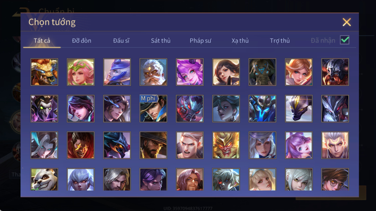Screen dimensions: 376x211
Task: Choose the glasses-wearing brown-haired hero
Action: [x=335, y=179]
